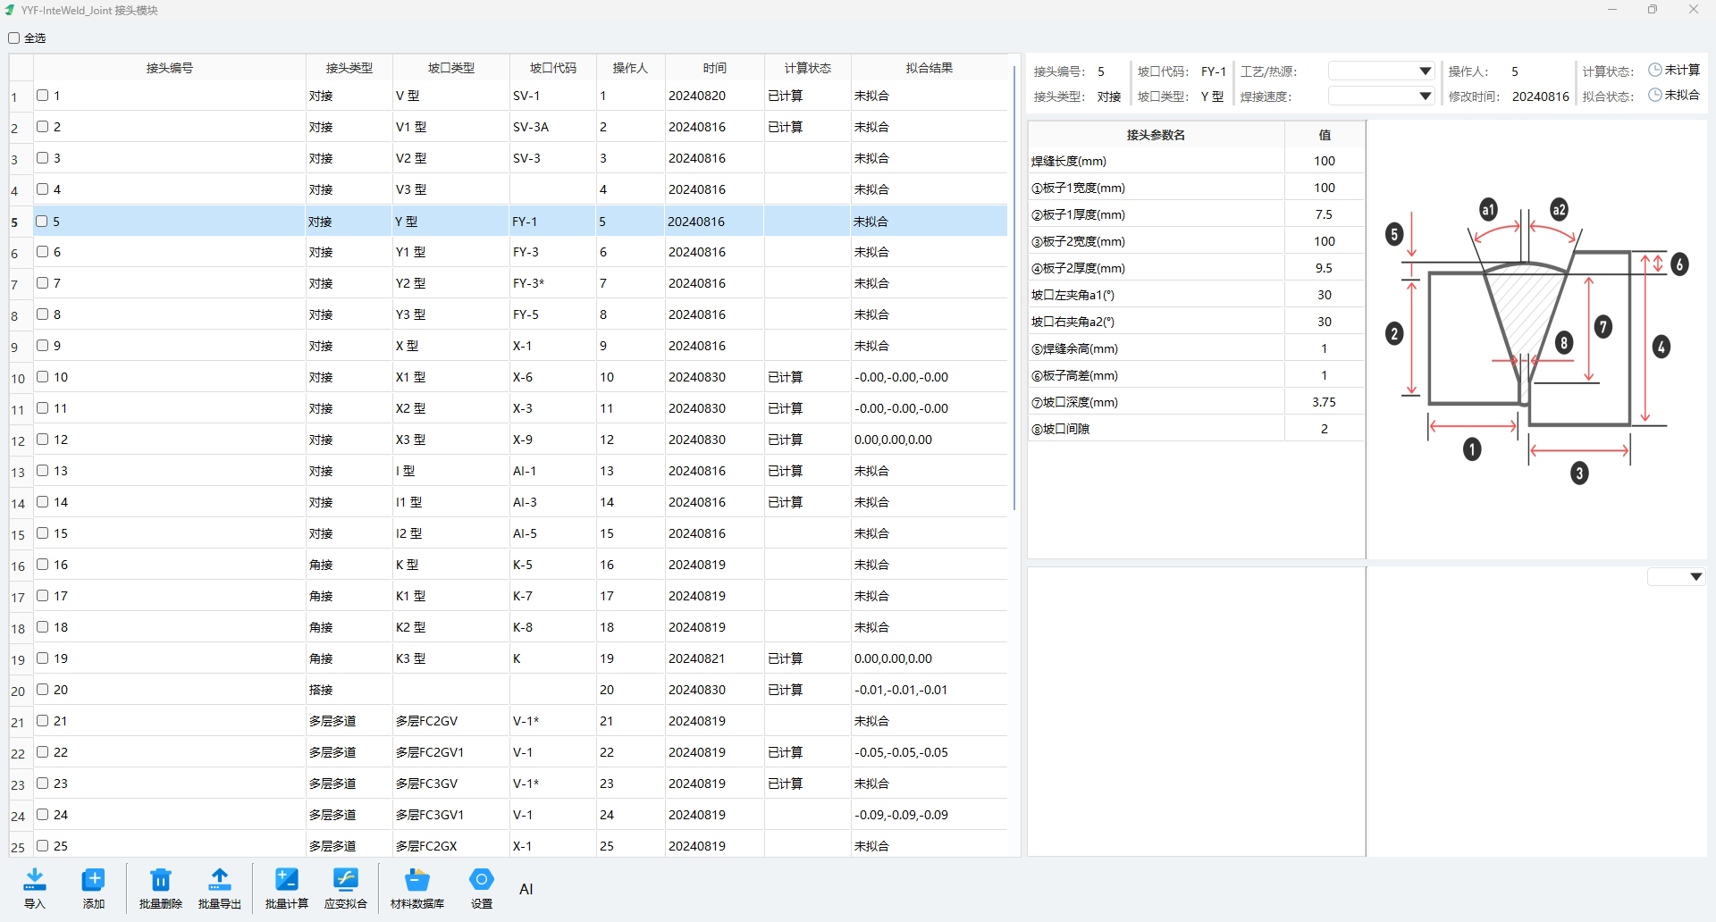
Task: Click the AI button
Action: pos(526,889)
